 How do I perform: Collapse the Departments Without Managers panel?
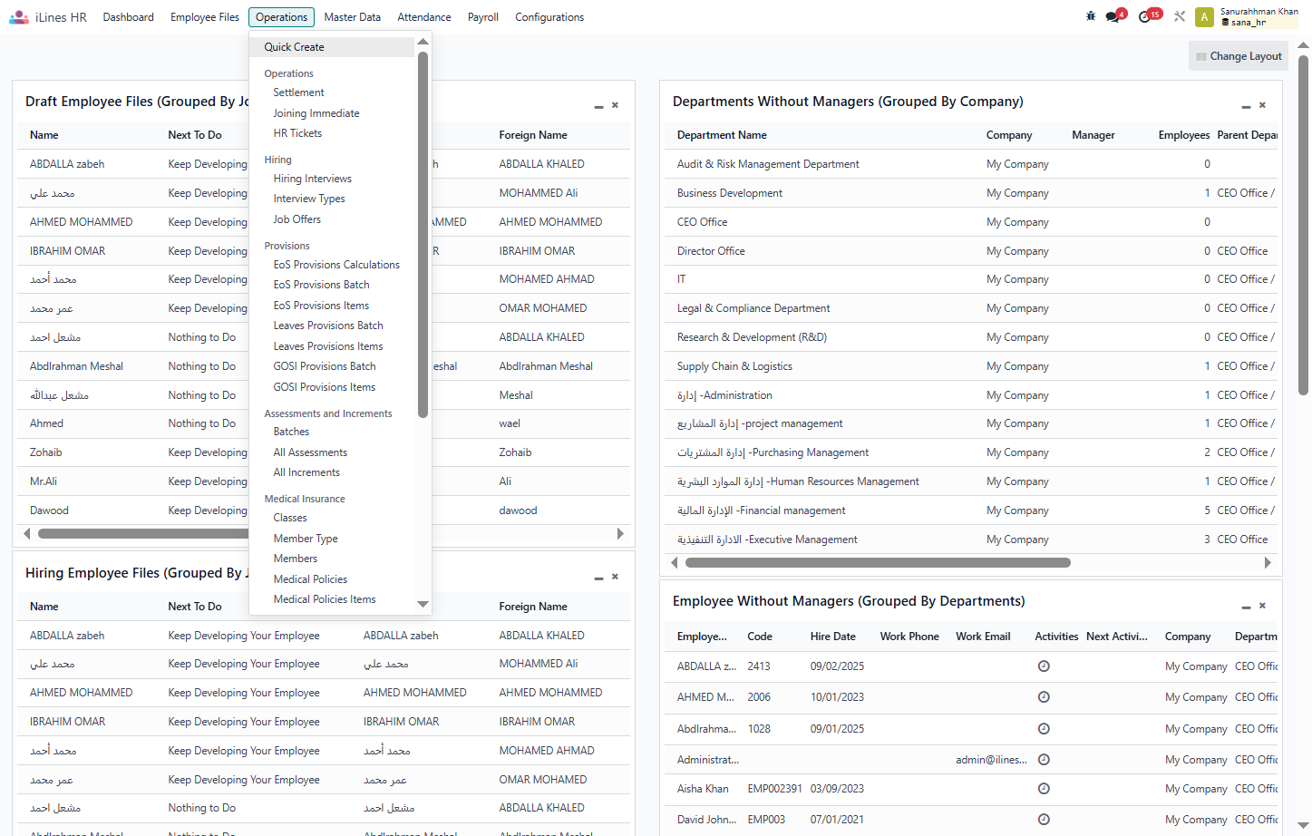coord(1246,106)
